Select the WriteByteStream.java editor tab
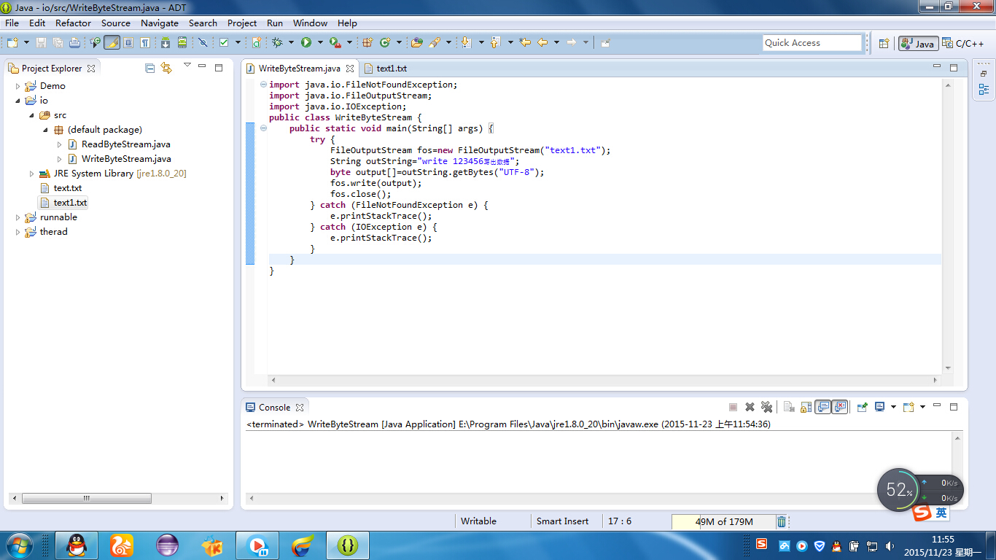Viewport: 996px width, 560px height. click(x=300, y=69)
